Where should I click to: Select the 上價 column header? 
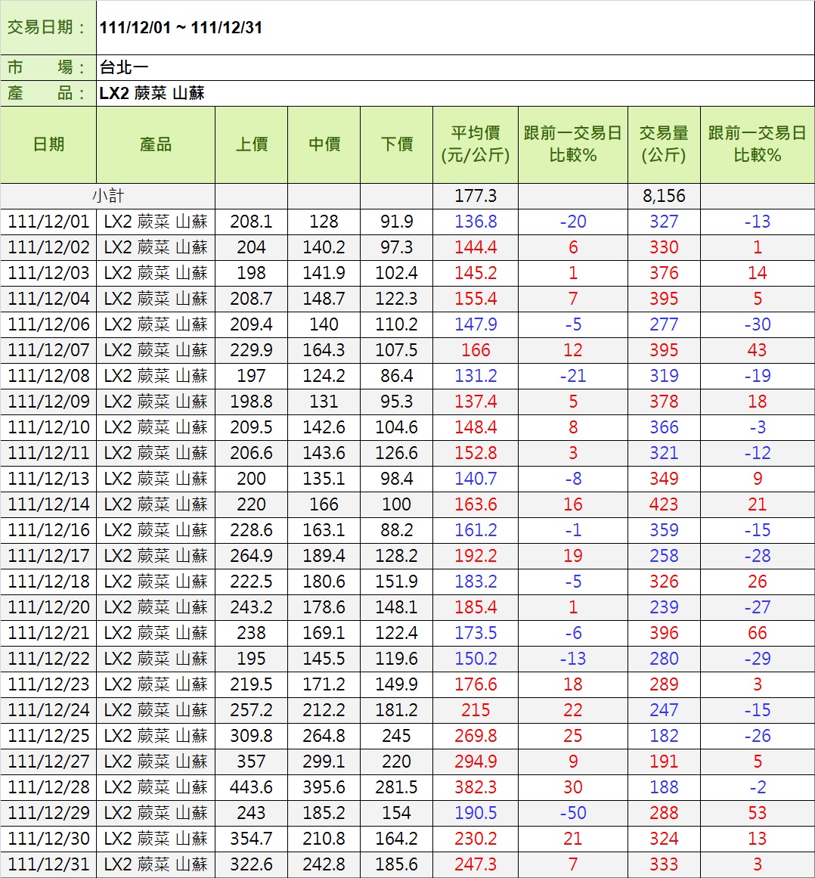pos(251,144)
